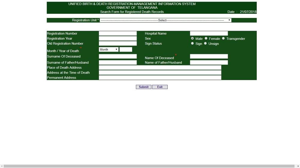Select the Male radio button
The image size is (300, 168).
pos(192,39)
